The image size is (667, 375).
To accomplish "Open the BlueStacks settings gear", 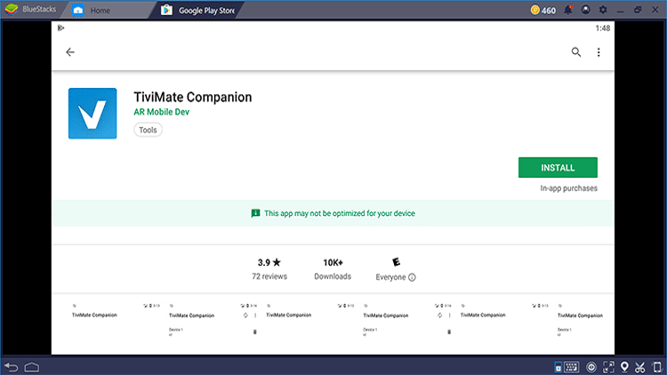I will pyautogui.click(x=603, y=10).
